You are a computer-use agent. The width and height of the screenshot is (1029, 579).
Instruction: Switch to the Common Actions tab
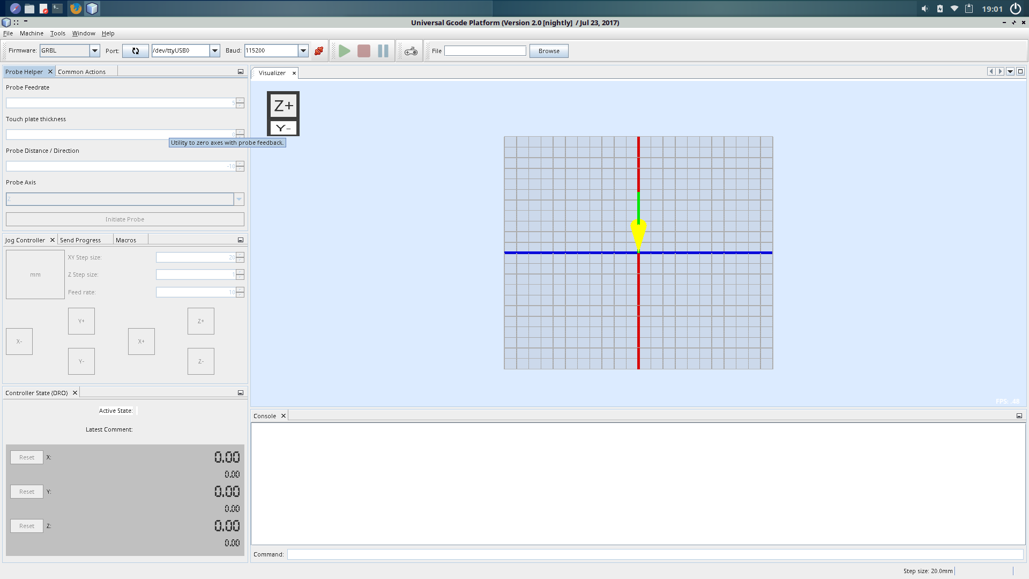point(82,72)
